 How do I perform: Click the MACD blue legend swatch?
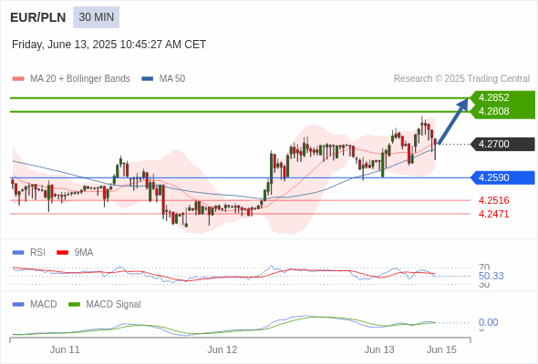click(x=18, y=305)
